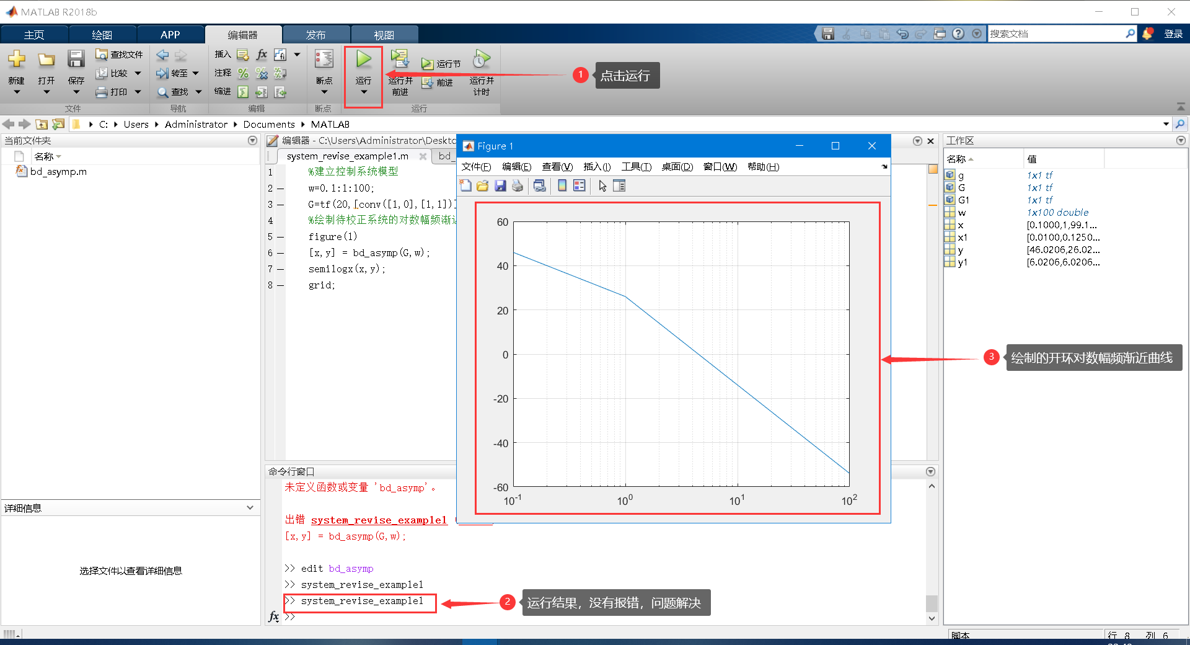Click the comment percent (%) icon
This screenshot has height=645, width=1190.
(243, 73)
